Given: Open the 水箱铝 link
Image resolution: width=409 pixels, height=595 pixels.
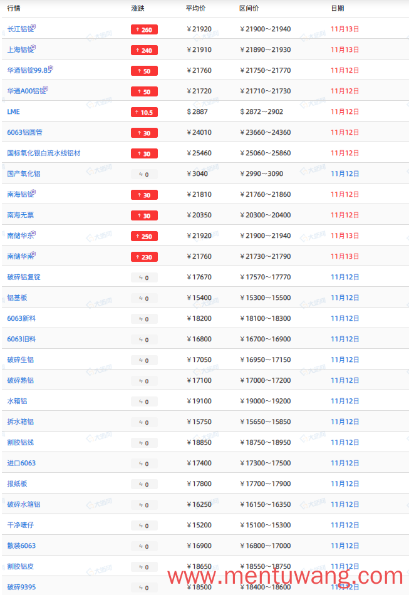Looking at the screenshot, I should 17,401.
